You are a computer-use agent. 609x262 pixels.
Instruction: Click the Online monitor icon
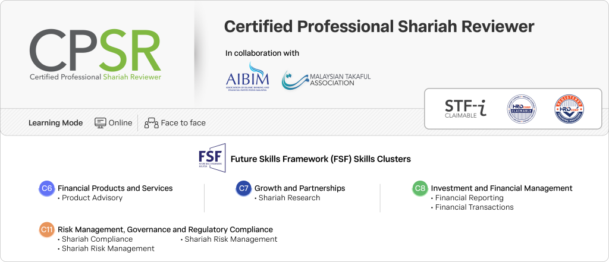(x=101, y=123)
